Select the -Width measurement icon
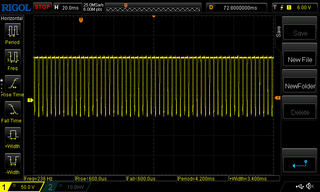The height and width of the screenshot is (192, 320). [x=13, y=161]
